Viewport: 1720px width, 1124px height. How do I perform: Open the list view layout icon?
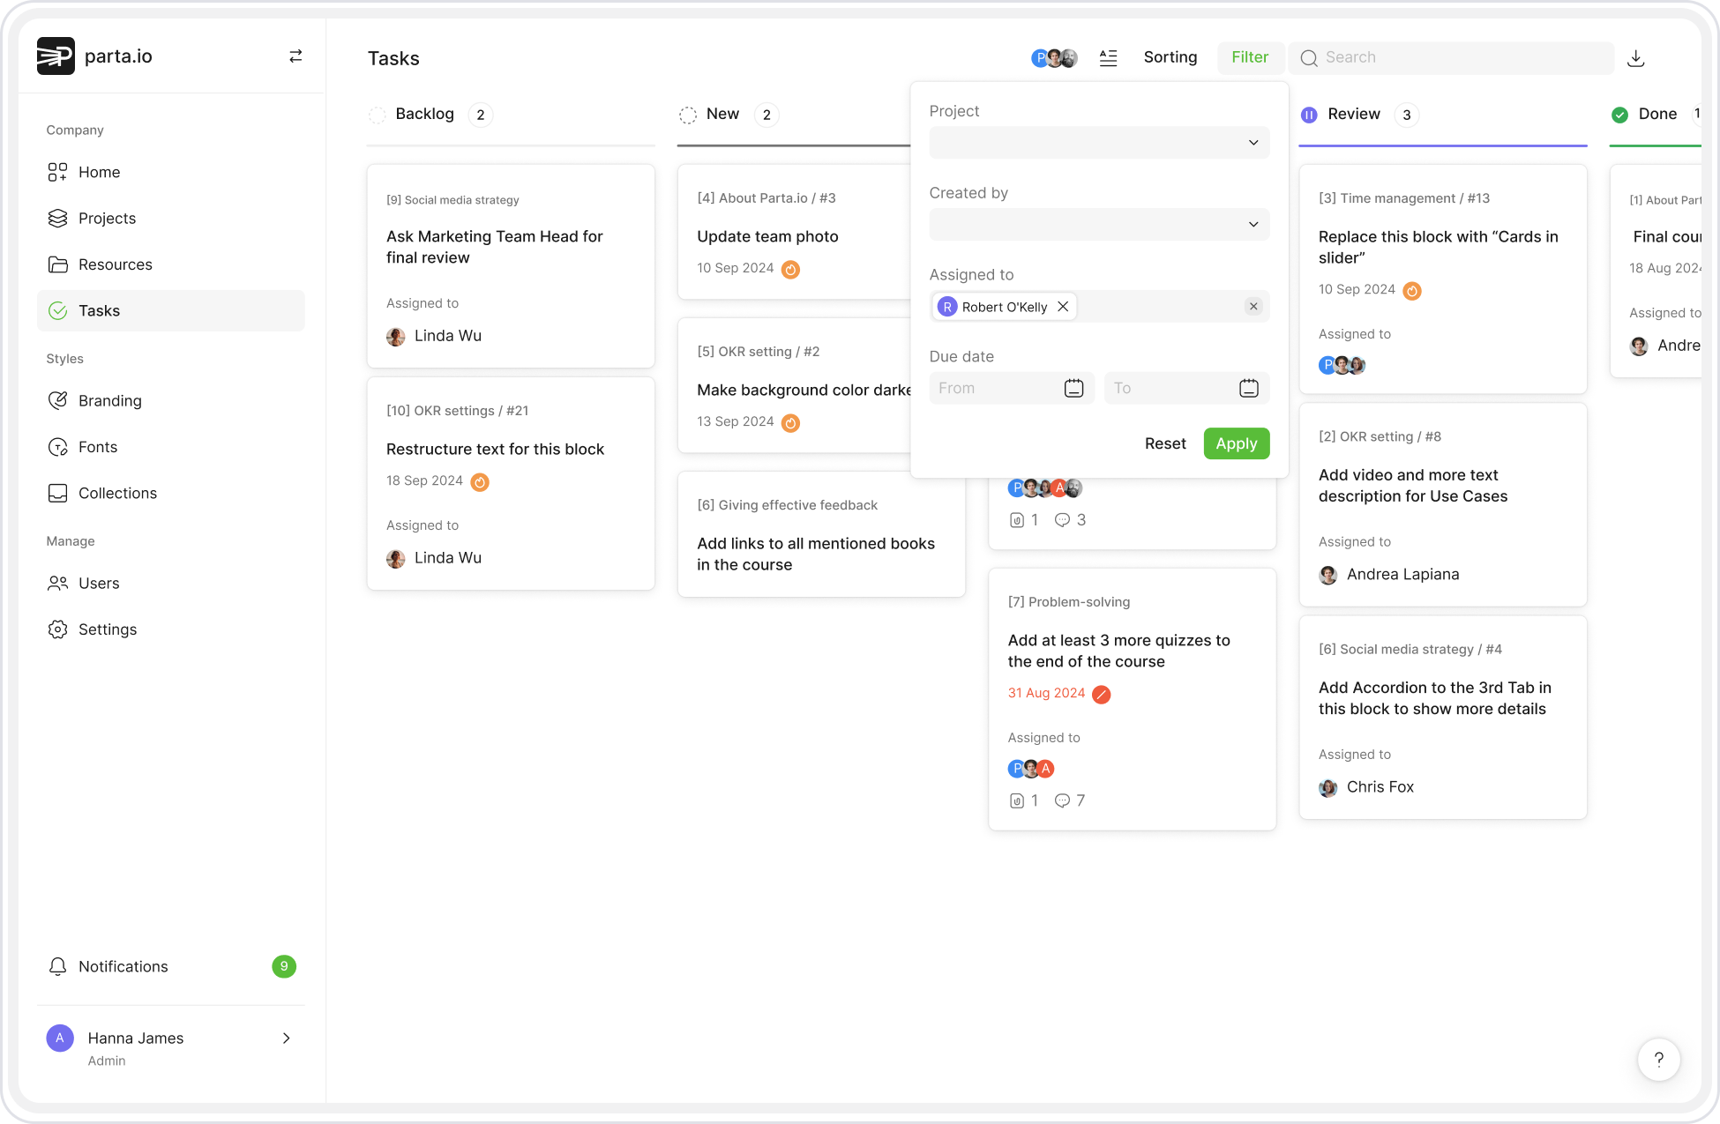pos(1108,58)
